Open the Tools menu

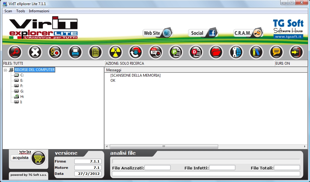point(21,11)
